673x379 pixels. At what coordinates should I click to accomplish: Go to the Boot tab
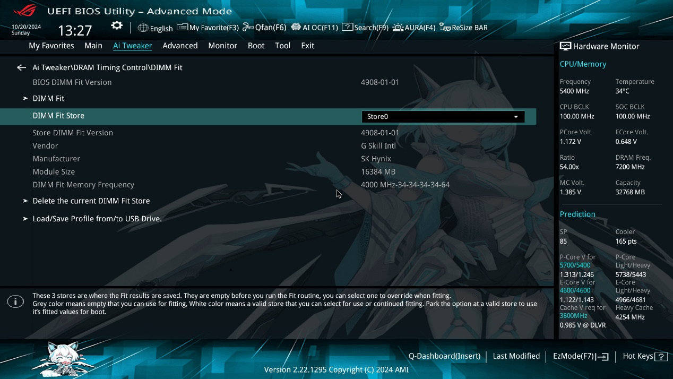(256, 46)
